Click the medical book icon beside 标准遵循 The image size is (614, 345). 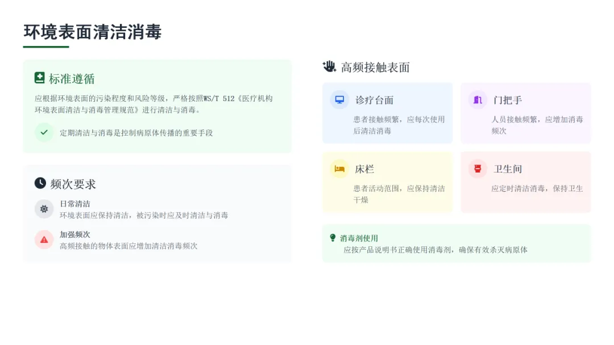tap(40, 78)
